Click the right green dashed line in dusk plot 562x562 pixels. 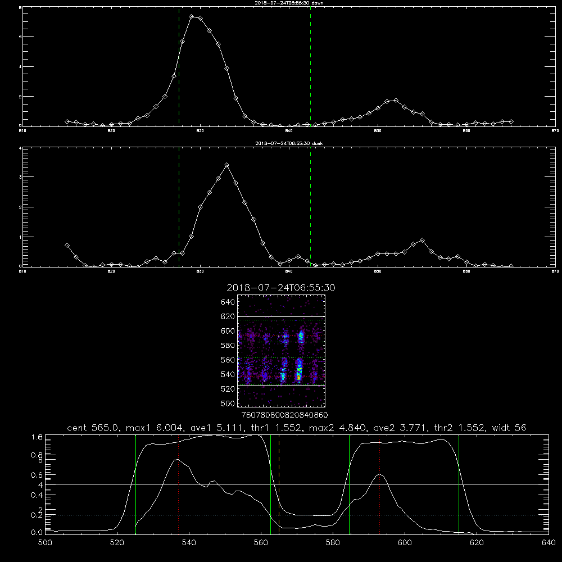coord(310,207)
